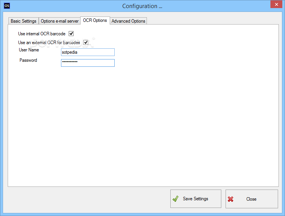
Task: Click the OS application icon in title bar
Action: (7, 6)
